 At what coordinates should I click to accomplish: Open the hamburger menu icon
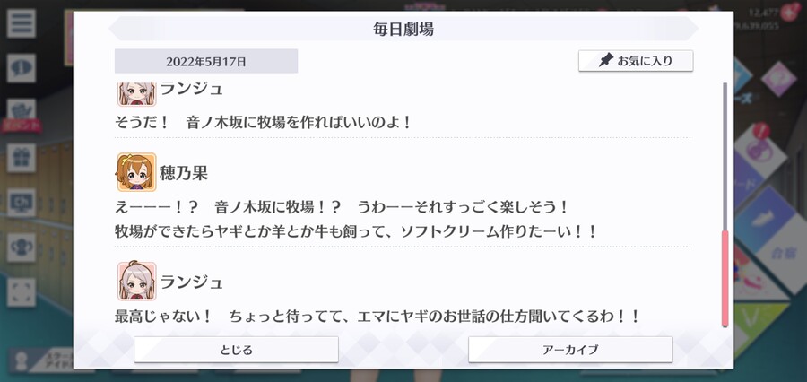(x=22, y=23)
